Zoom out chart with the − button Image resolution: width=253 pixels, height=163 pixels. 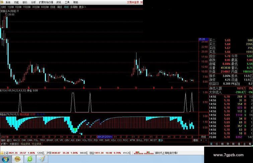[x=206, y=140]
